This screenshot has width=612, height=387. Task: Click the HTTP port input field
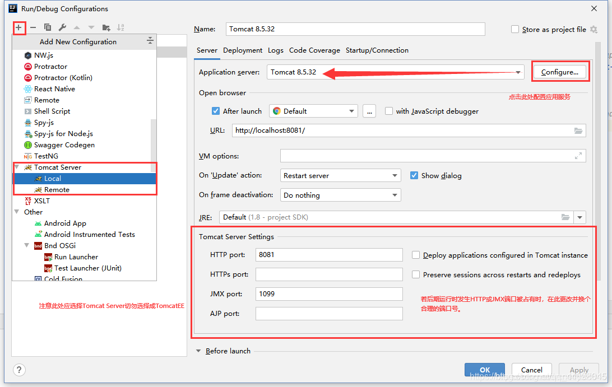(329, 255)
